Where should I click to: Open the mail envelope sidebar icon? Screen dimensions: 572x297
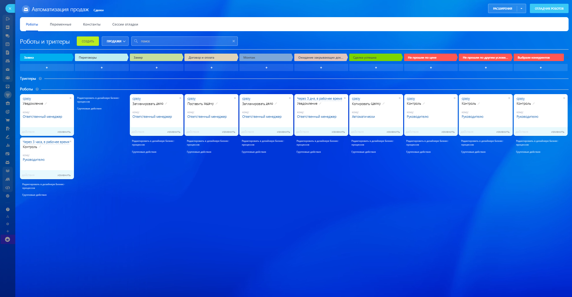(8, 69)
